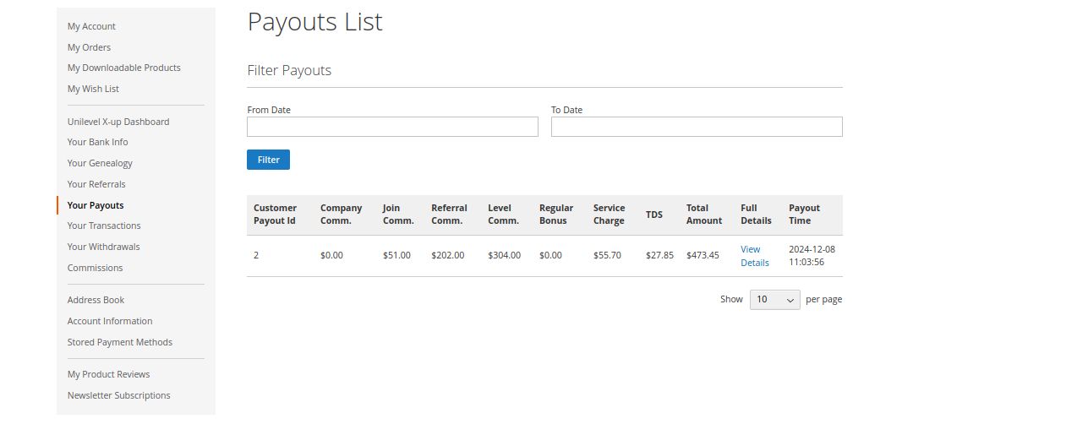Go to My Account in sidebar
Viewport: 1088px width, 424px height.
coord(91,26)
